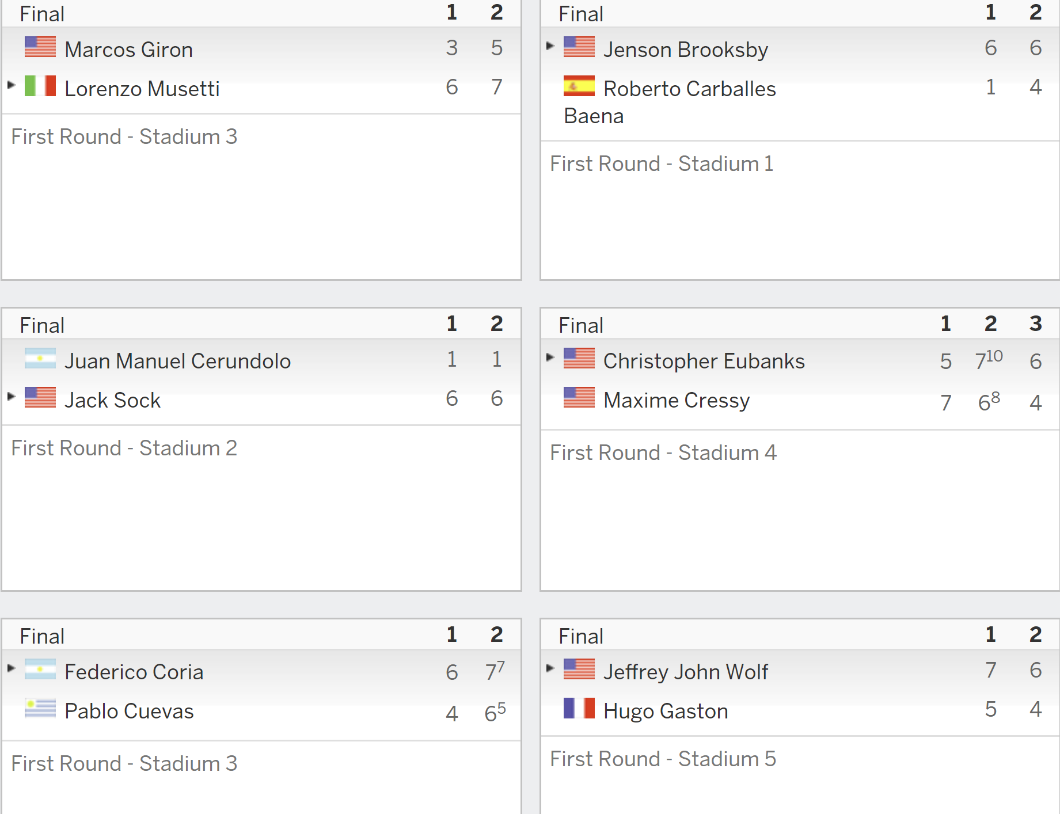
Task: Open Lorenzo Musetti's player profile
Action: point(142,89)
